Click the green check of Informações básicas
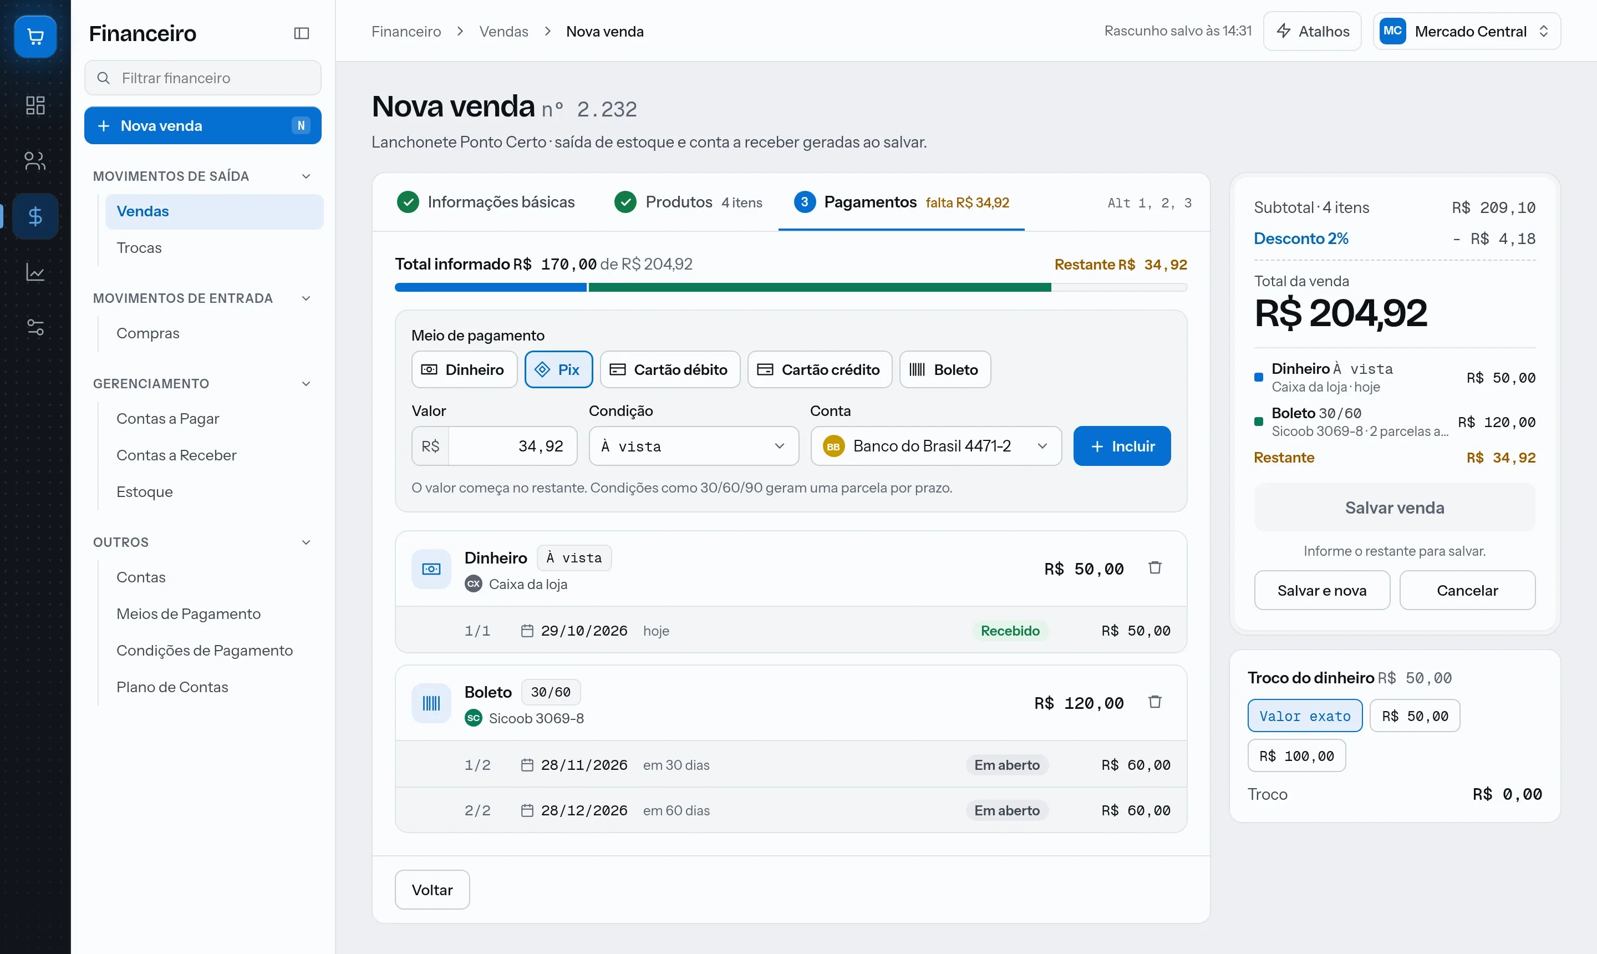The width and height of the screenshot is (1597, 954). click(x=408, y=202)
